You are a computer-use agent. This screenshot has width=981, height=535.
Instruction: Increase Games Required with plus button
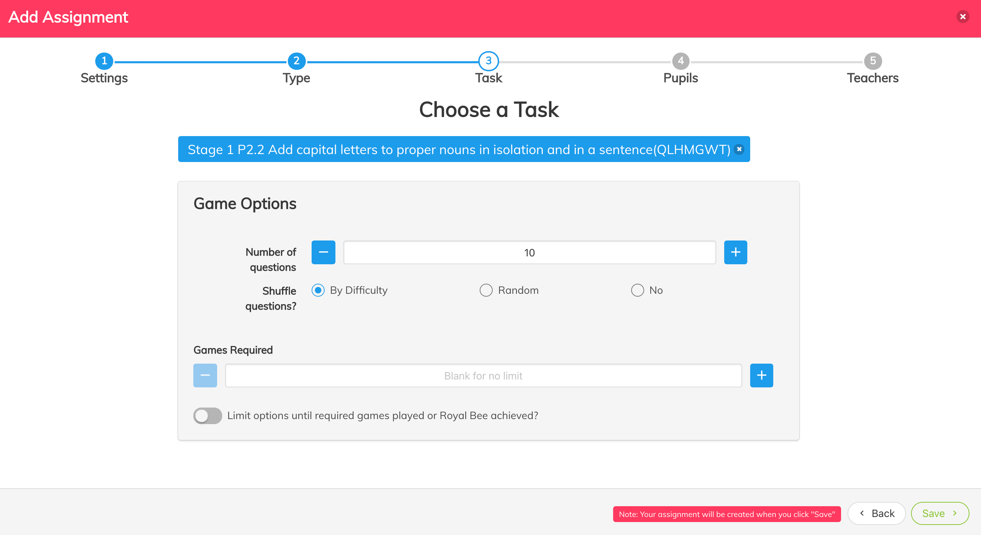761,375
